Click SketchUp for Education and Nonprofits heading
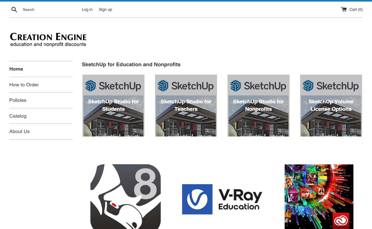This screenshot has width=372, height=229. coord(131,65)
